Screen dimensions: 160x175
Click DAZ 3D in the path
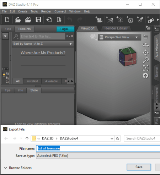(x=48, y=138)
